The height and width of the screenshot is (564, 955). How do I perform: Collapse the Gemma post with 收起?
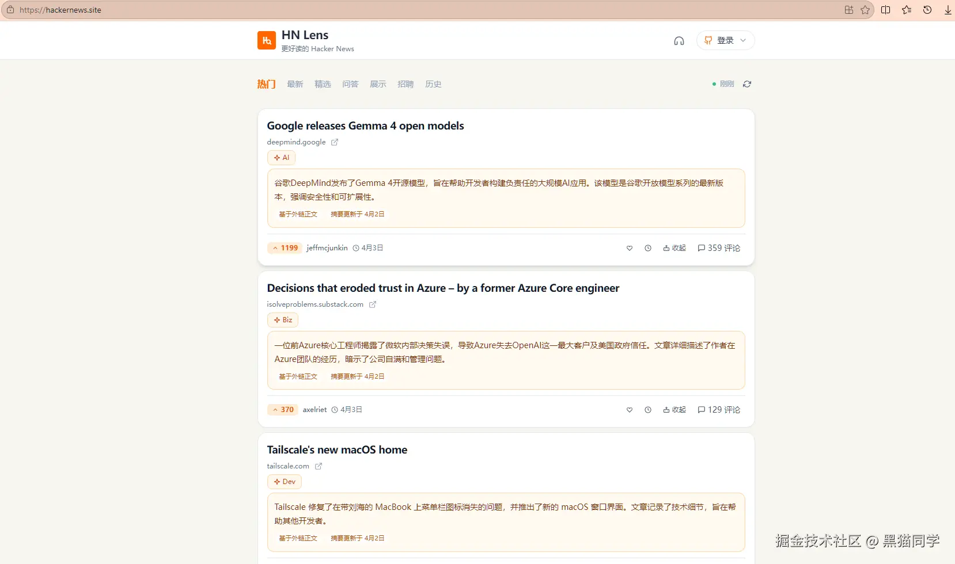point(674,248)
